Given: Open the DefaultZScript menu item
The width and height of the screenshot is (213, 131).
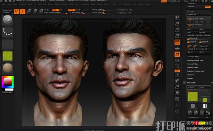Looking at the screenshot, I should click(174, 1).
